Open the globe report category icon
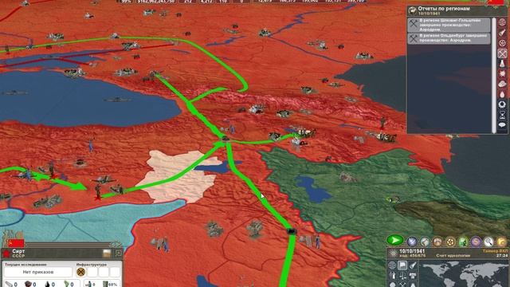 (502, 22)
